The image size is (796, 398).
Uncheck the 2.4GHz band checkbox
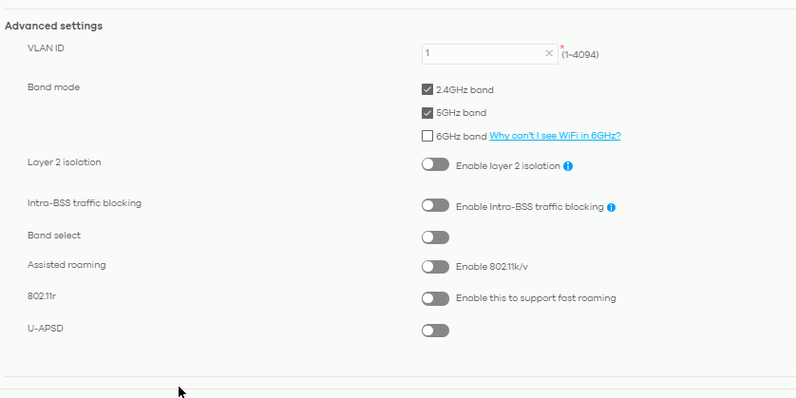tap(427, 90)
